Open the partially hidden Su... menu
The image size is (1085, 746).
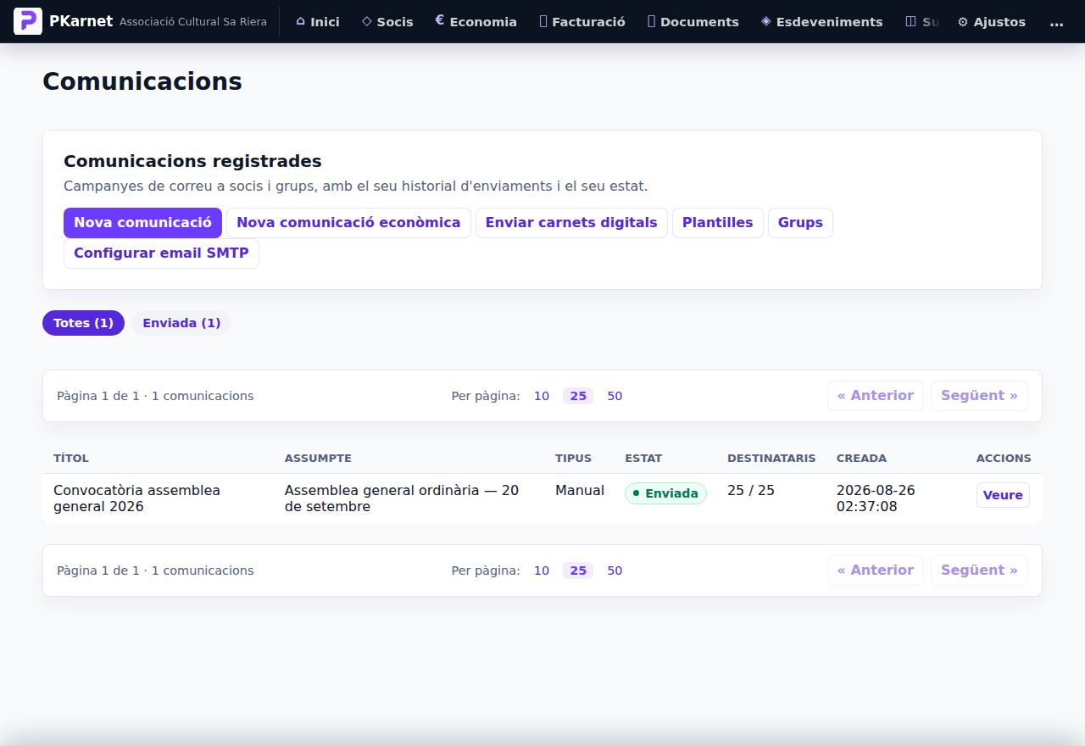pos(921,22)
